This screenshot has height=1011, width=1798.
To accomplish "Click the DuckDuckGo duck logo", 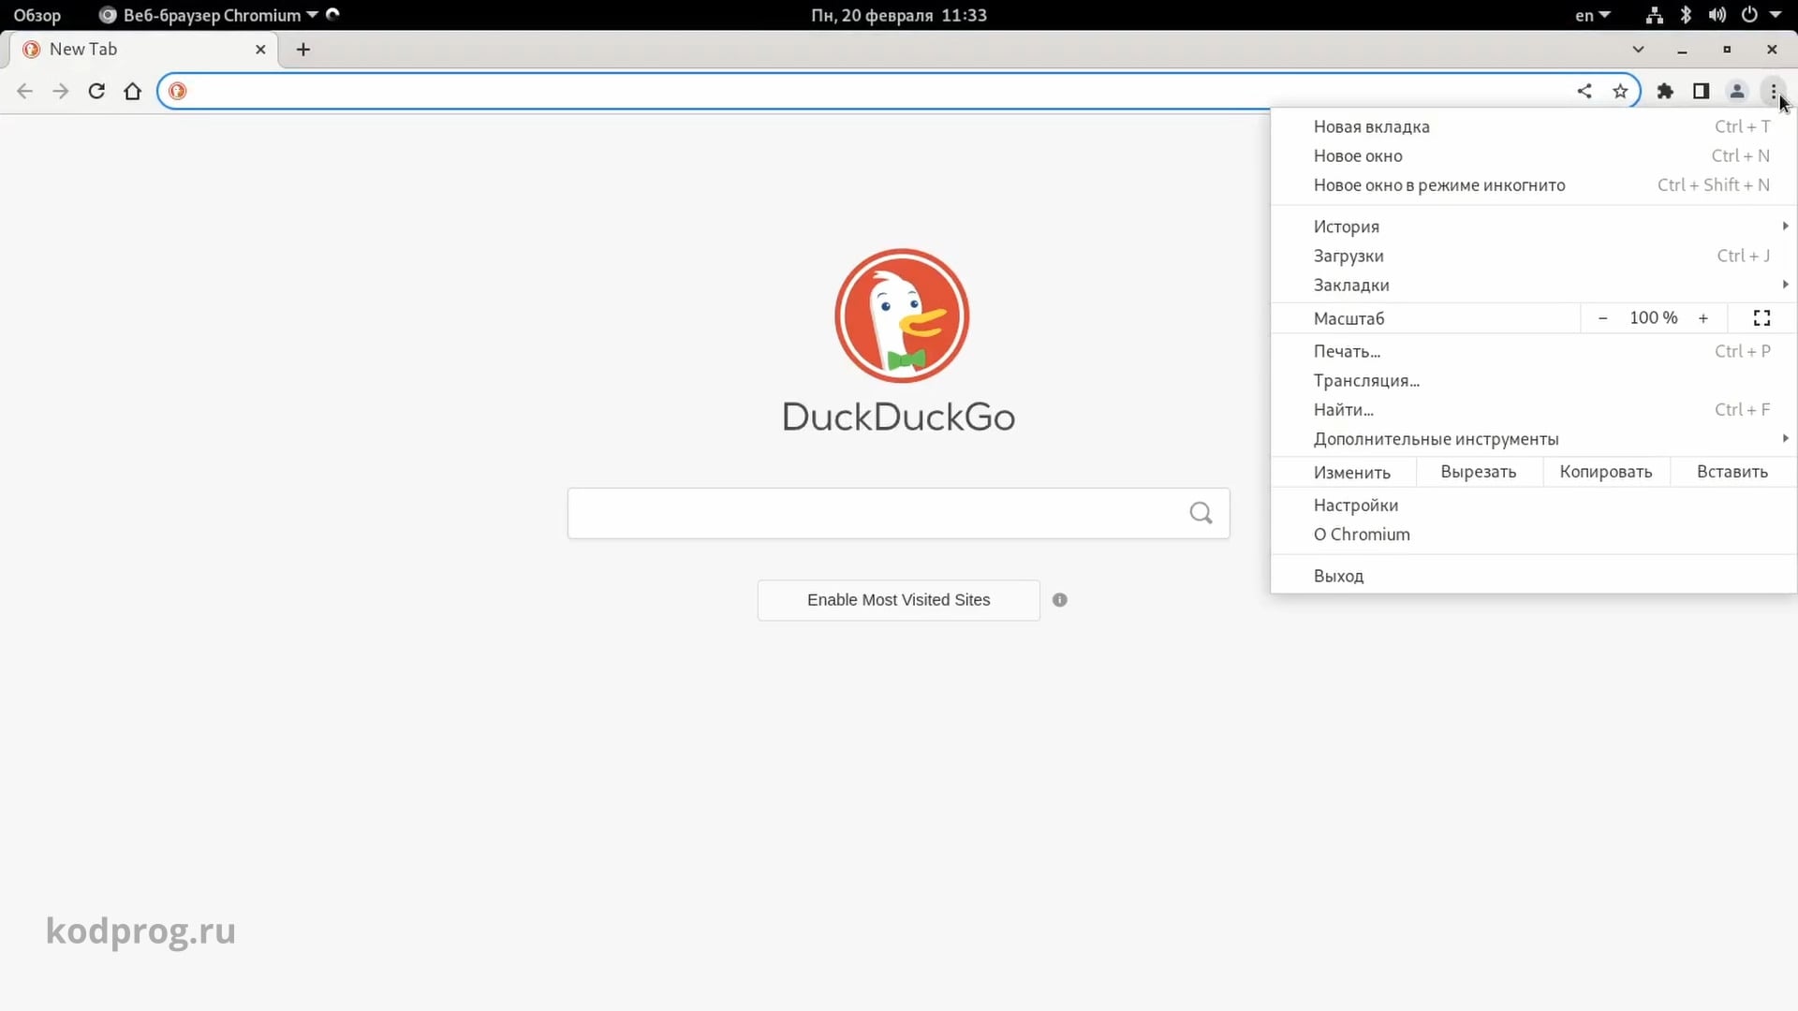I will pyautogui.click(x=902, y=315).
